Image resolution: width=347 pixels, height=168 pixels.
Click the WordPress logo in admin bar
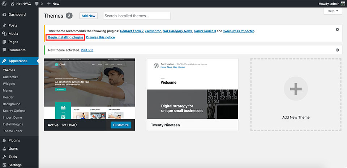4,4
